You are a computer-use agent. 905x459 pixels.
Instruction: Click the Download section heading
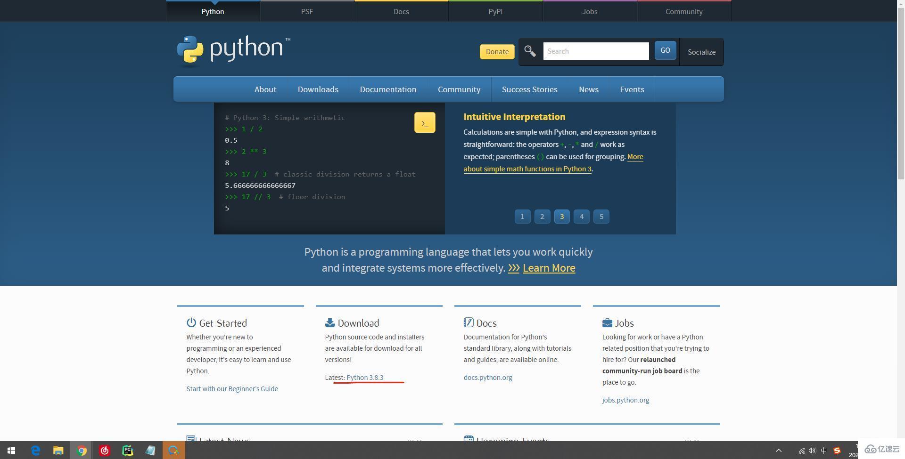[358, 323]
